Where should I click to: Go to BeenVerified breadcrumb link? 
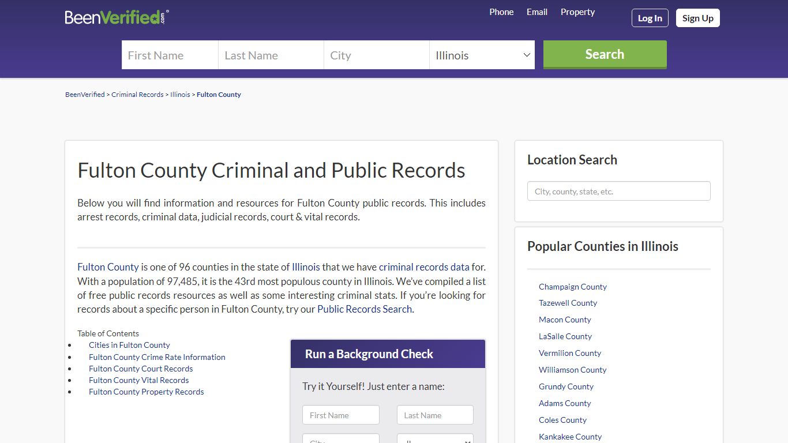(85, 95)
